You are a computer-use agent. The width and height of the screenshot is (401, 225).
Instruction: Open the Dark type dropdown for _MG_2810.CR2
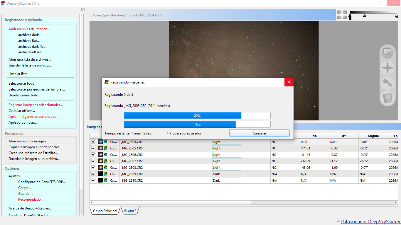click(x=226, y=180)
